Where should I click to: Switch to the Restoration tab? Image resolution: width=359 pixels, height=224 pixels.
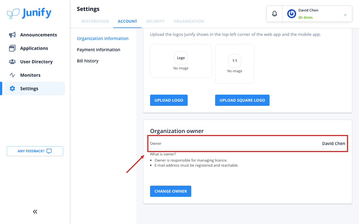coord(95,21)
